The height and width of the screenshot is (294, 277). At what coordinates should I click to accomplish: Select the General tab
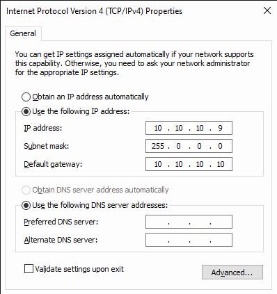[x=23, y=33]
